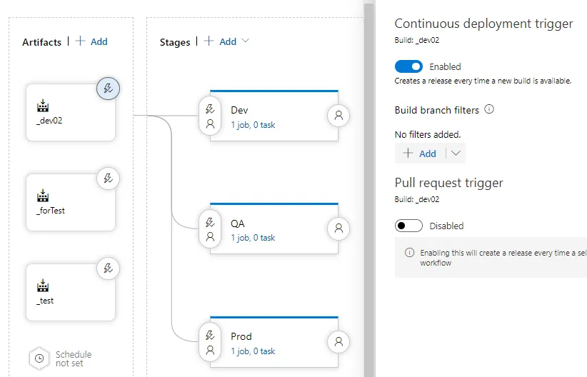The height and width of the screenshot is (377, 587).
Task: Click _dev02 artifact continuous deployment trigger icon
Action: tap(108, 89)
